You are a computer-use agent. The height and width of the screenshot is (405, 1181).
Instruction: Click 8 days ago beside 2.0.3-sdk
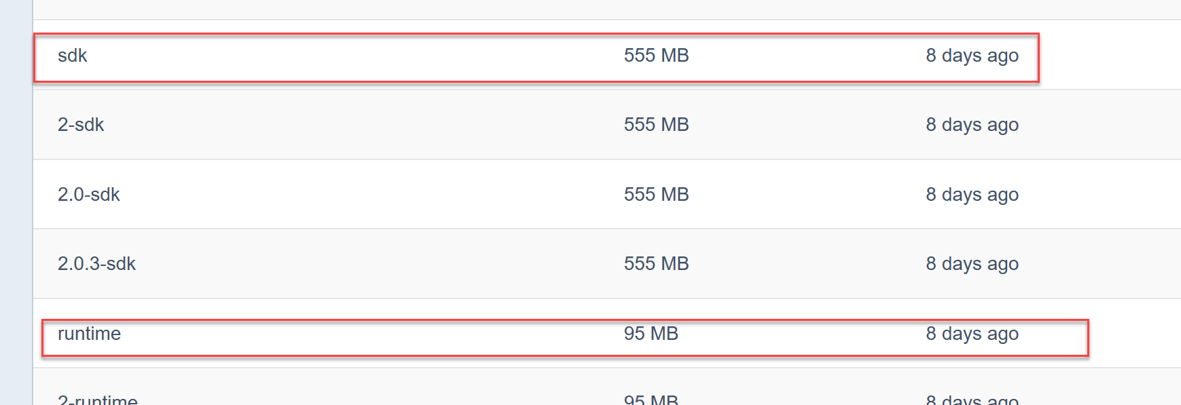tap(972, 264)
